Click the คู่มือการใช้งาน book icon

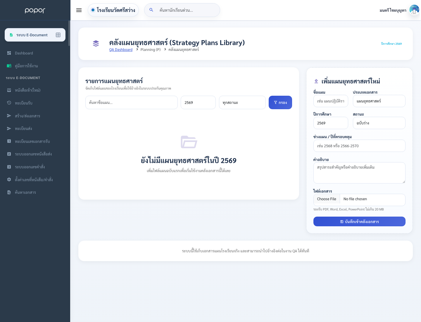click(9, 66)
